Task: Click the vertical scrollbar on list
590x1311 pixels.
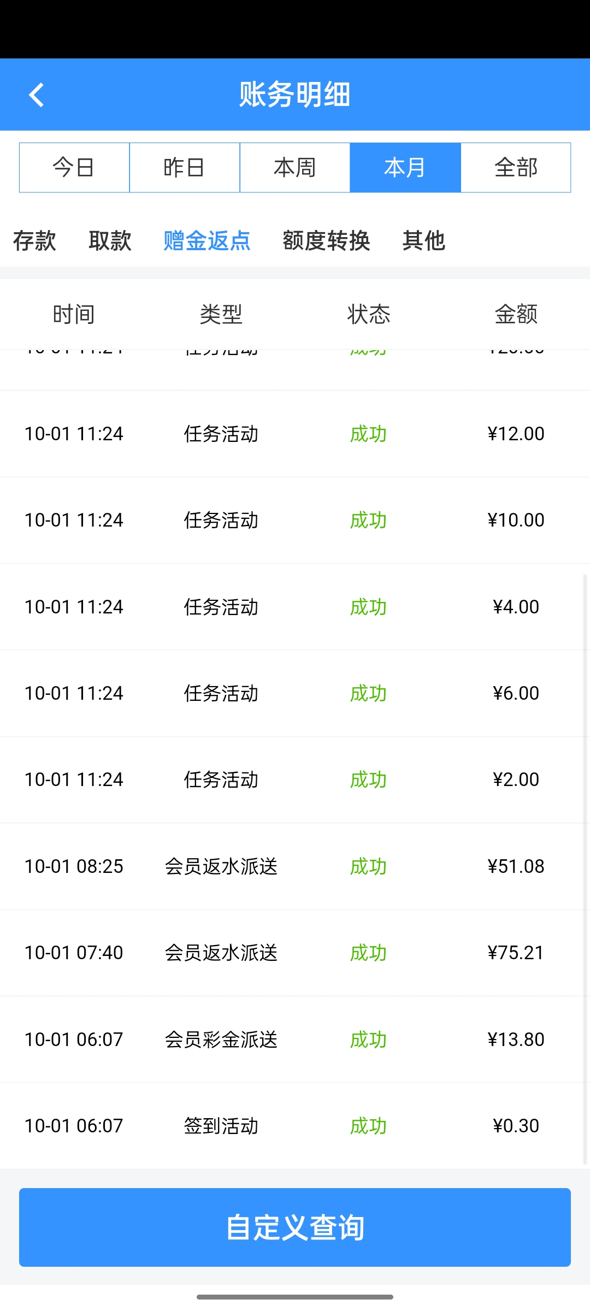Action: [586, 869]
